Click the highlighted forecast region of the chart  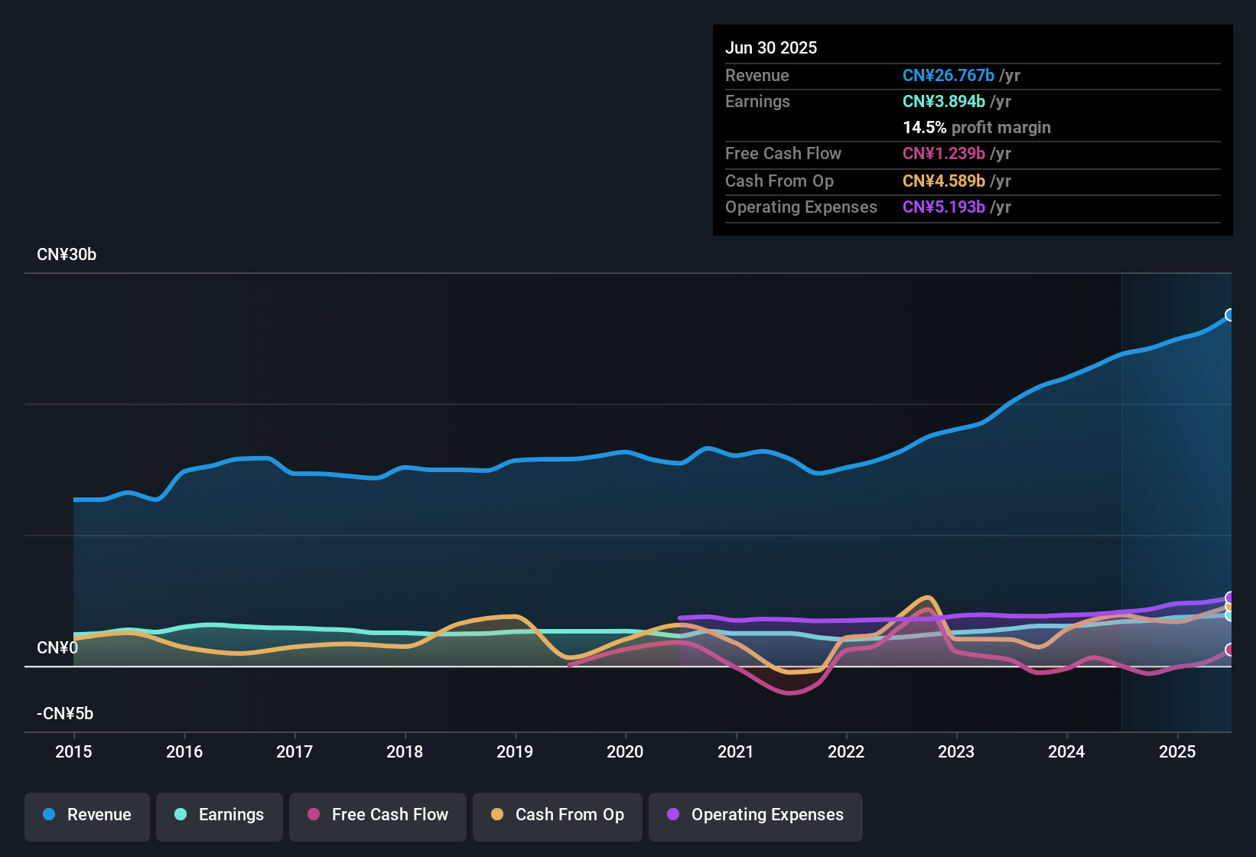tap(1178, 497)
